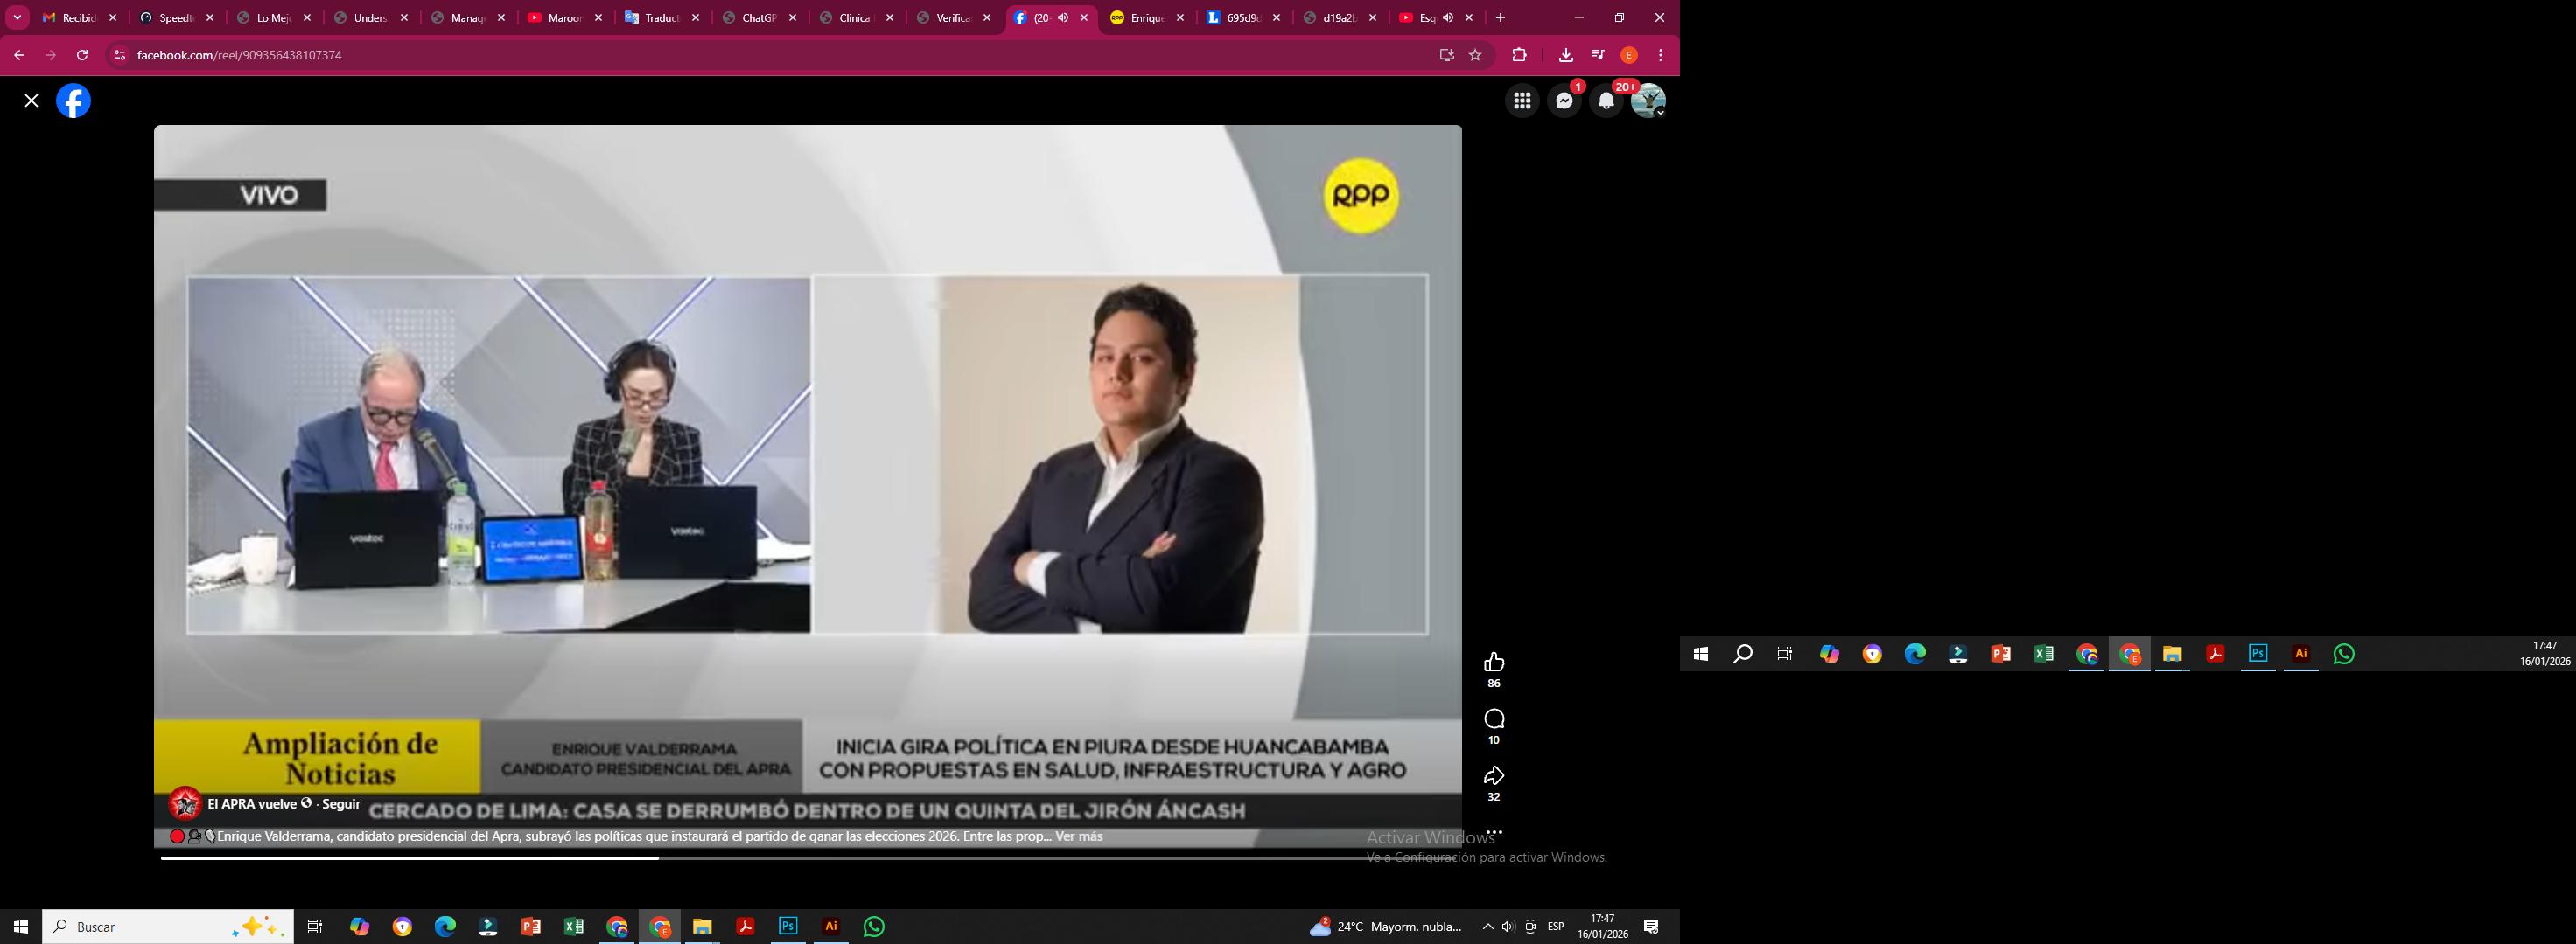Like the reel with thumbs-up icon
The image size is (2576, 944).
tap(1494, 663)
